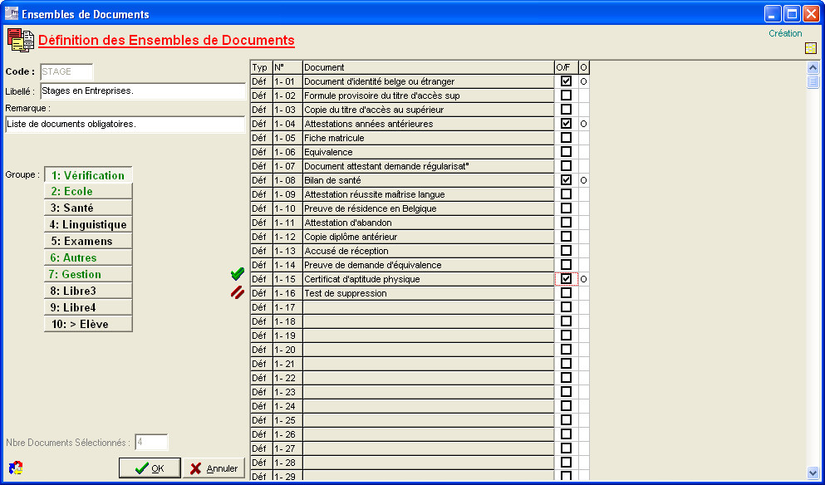
Task: Tick the Equivalence row checkbox
Action: pyautogui.click(x=566, y=152)
